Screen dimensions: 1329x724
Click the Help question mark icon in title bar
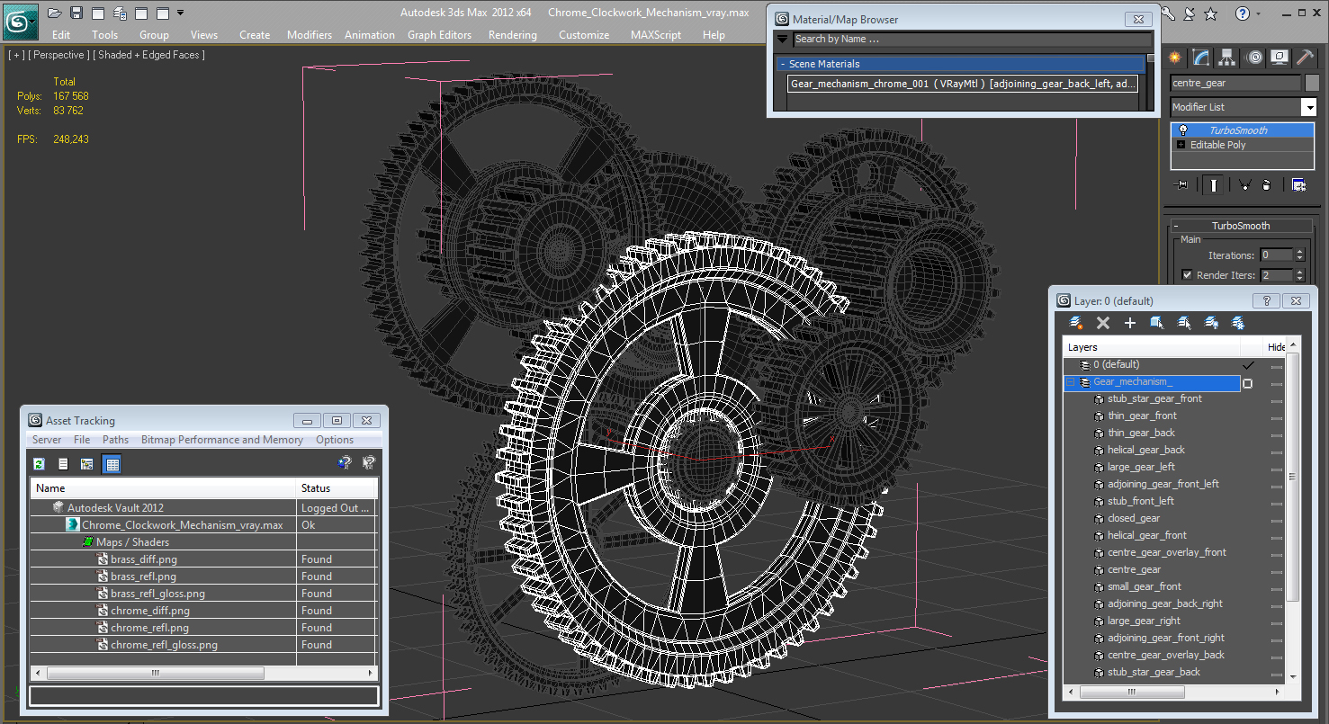(1243, 13)
